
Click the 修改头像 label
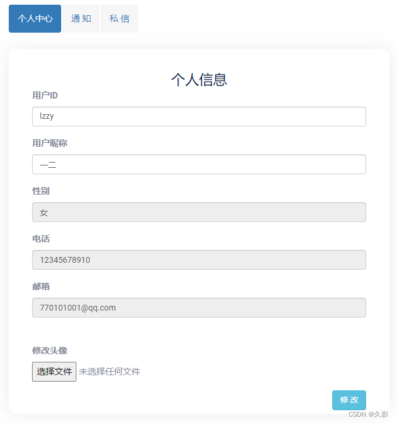click(x=50, y=350)
